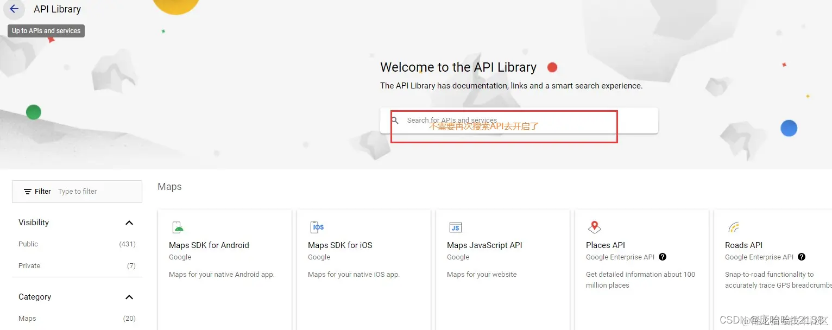Click the Private count (7)

[131, 266]
